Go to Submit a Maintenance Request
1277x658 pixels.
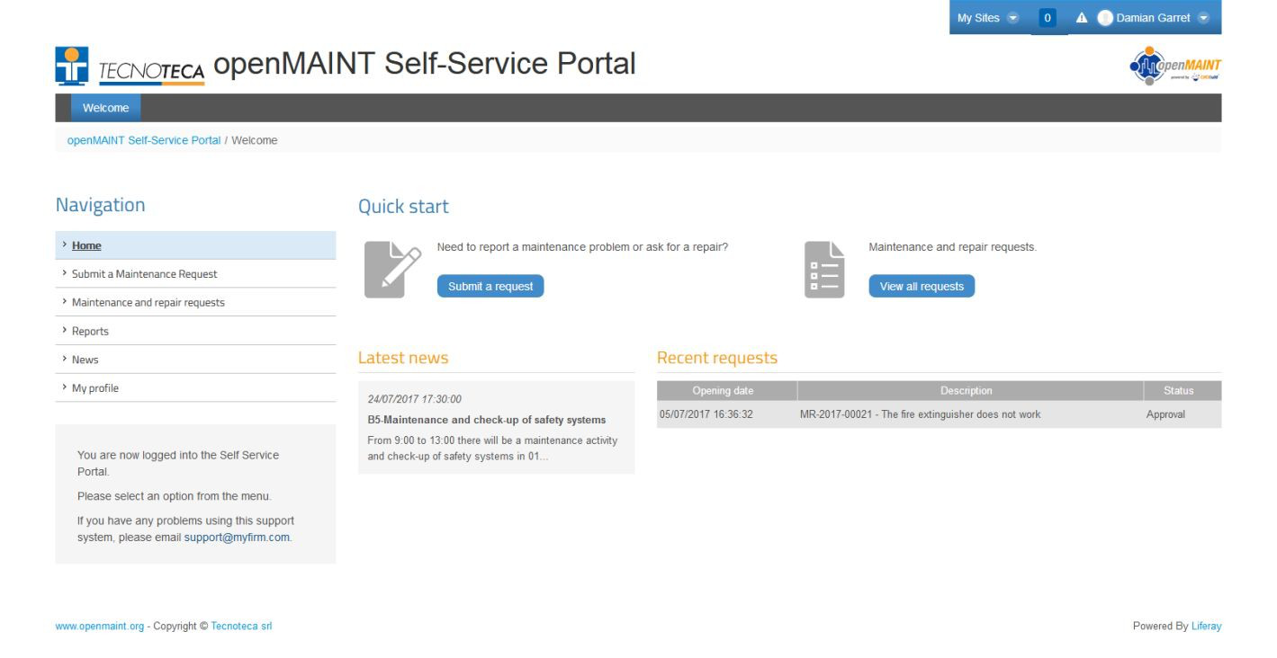[144, 274]
